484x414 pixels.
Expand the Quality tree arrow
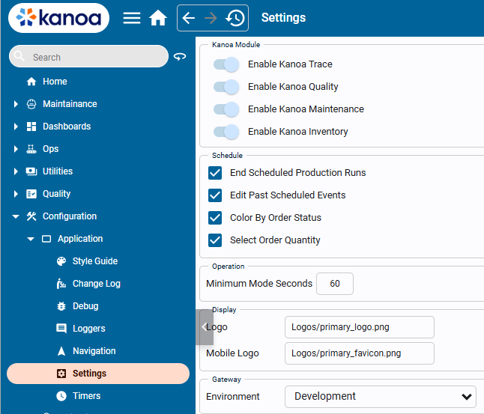click(16, 194)
